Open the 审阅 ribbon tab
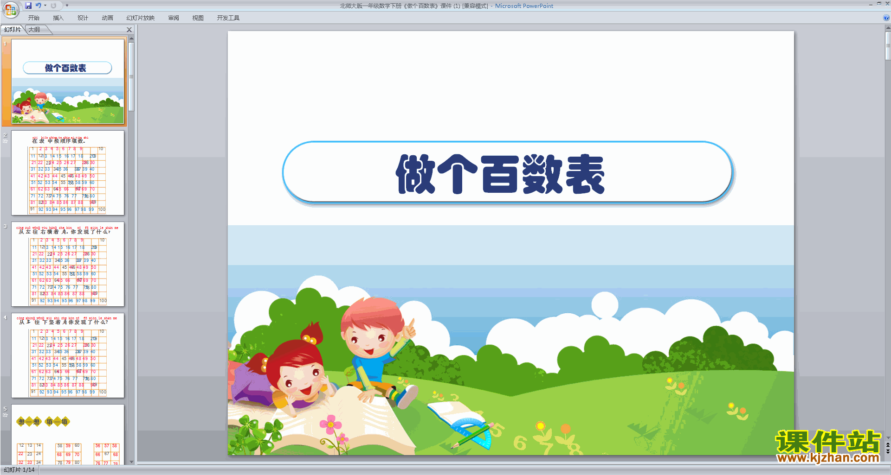 tap(174, 18)
